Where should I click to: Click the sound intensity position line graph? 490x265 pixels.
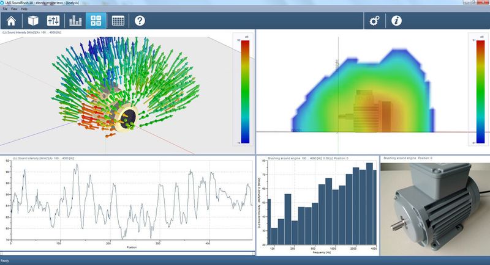tap(132, 200)
